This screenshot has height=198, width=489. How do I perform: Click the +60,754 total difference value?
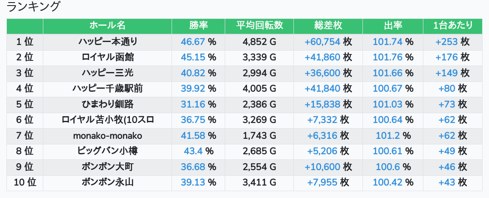coord(323,42)
